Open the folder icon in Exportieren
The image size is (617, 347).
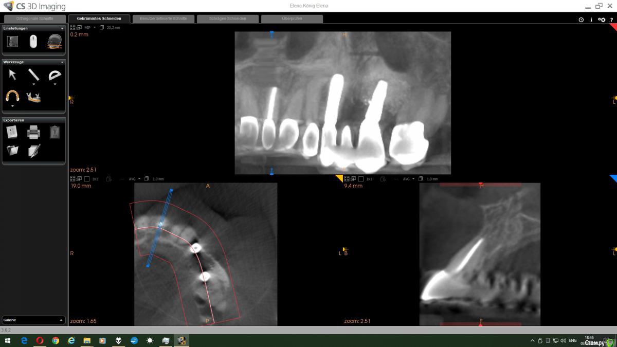12,151
